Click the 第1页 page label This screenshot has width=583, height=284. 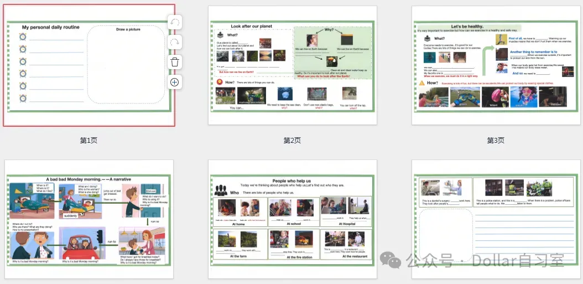[89, 141]
